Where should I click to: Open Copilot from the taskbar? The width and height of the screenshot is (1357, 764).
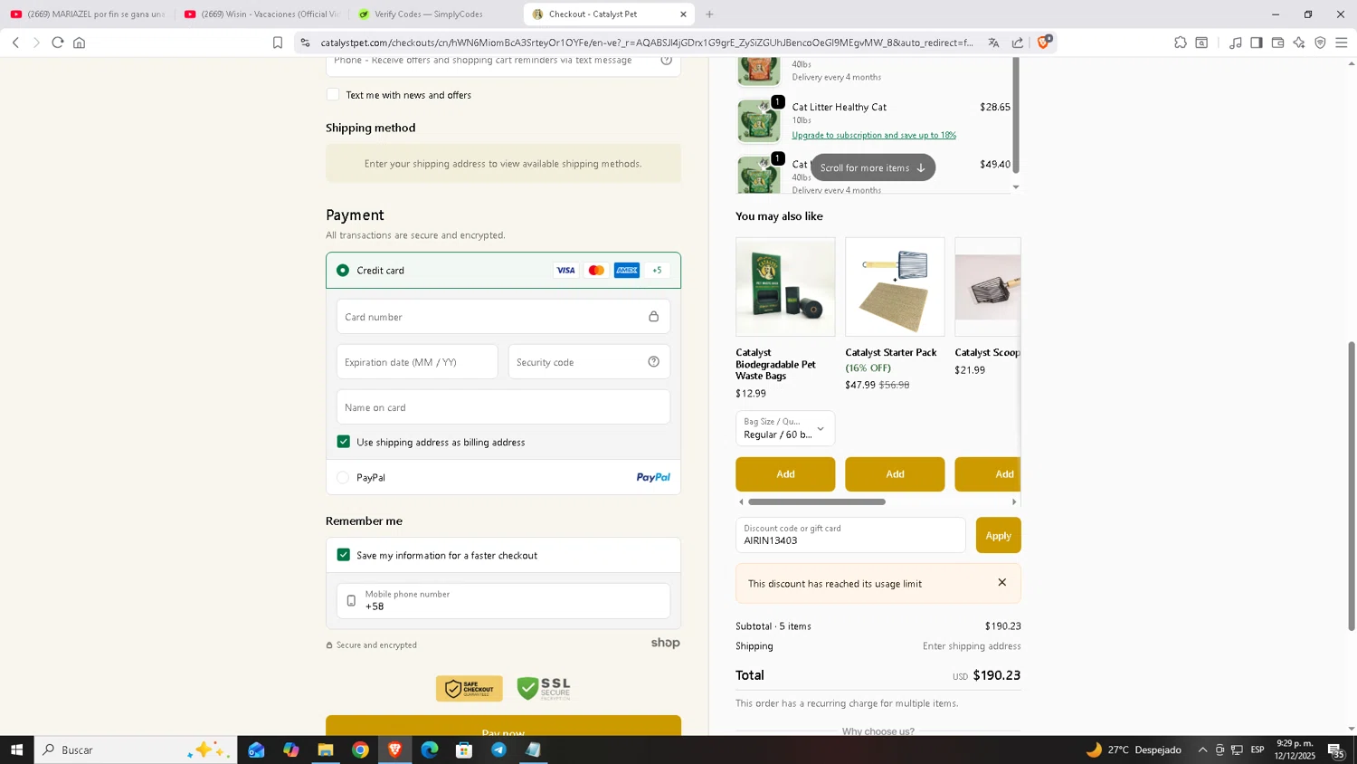(291, 750)
